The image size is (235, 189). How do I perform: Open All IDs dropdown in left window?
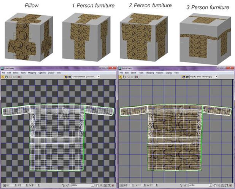[83, 185]
